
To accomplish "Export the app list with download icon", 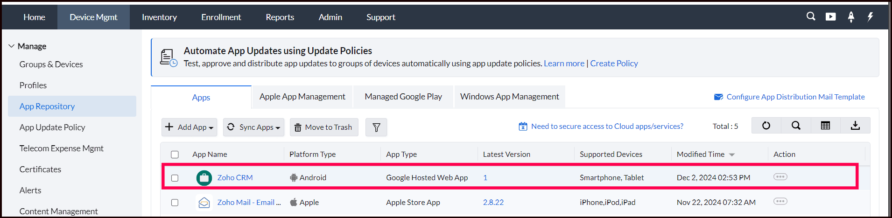I will [x=855, y=126].
